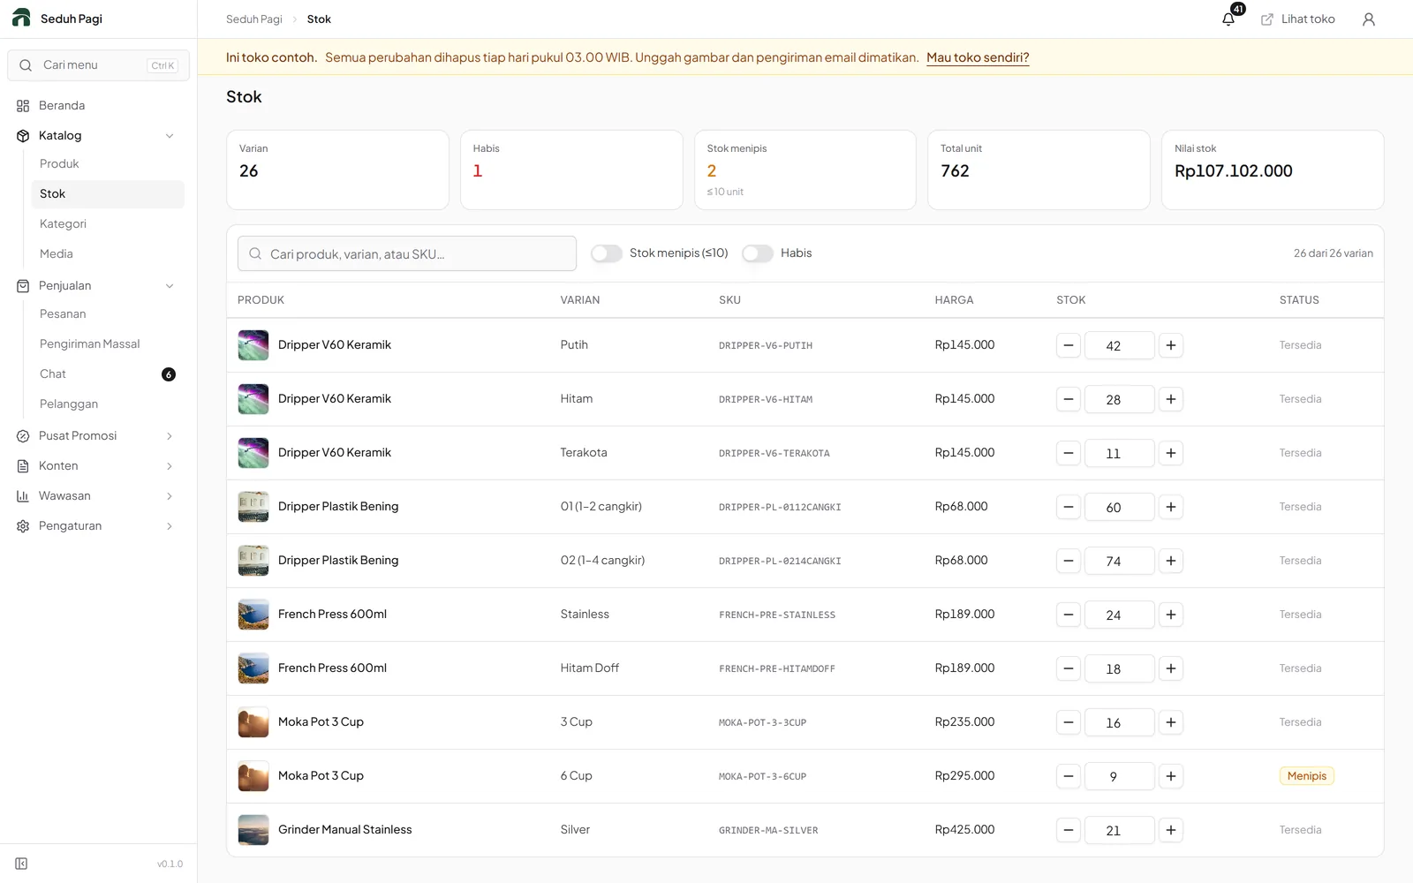Click the Lihat toko link
1413x883 pixels.
1297,19
